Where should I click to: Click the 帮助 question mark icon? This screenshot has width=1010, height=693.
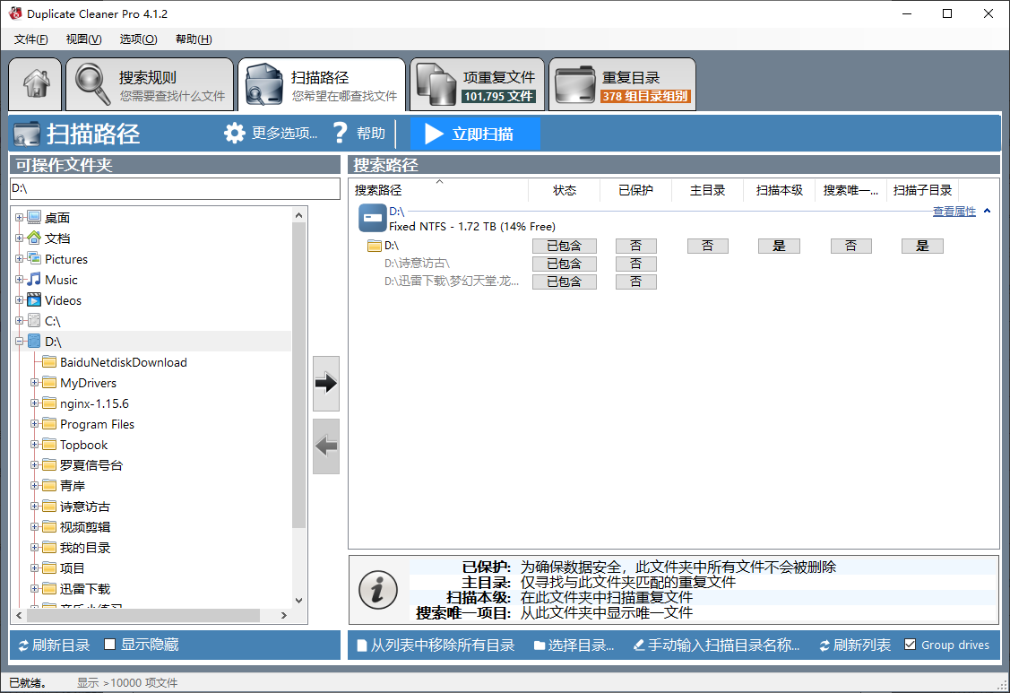[x=340, y=133]
